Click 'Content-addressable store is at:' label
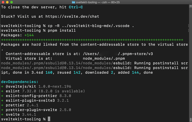The width and height of the screenshot is (192, 122). click(43, 54)
